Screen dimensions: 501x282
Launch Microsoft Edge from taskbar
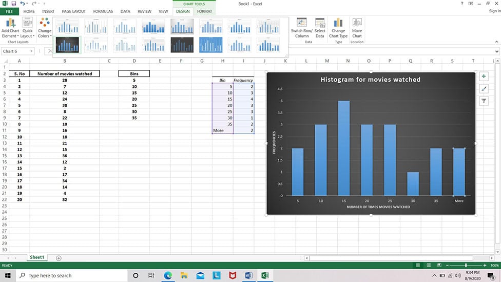click(x=168, y=275)
